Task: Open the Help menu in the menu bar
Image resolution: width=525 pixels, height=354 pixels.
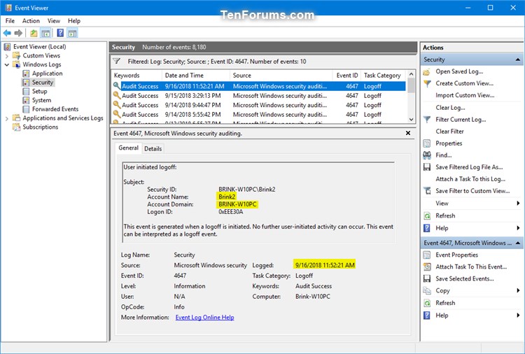Action: pyautogui.click(x=74, y=21)
